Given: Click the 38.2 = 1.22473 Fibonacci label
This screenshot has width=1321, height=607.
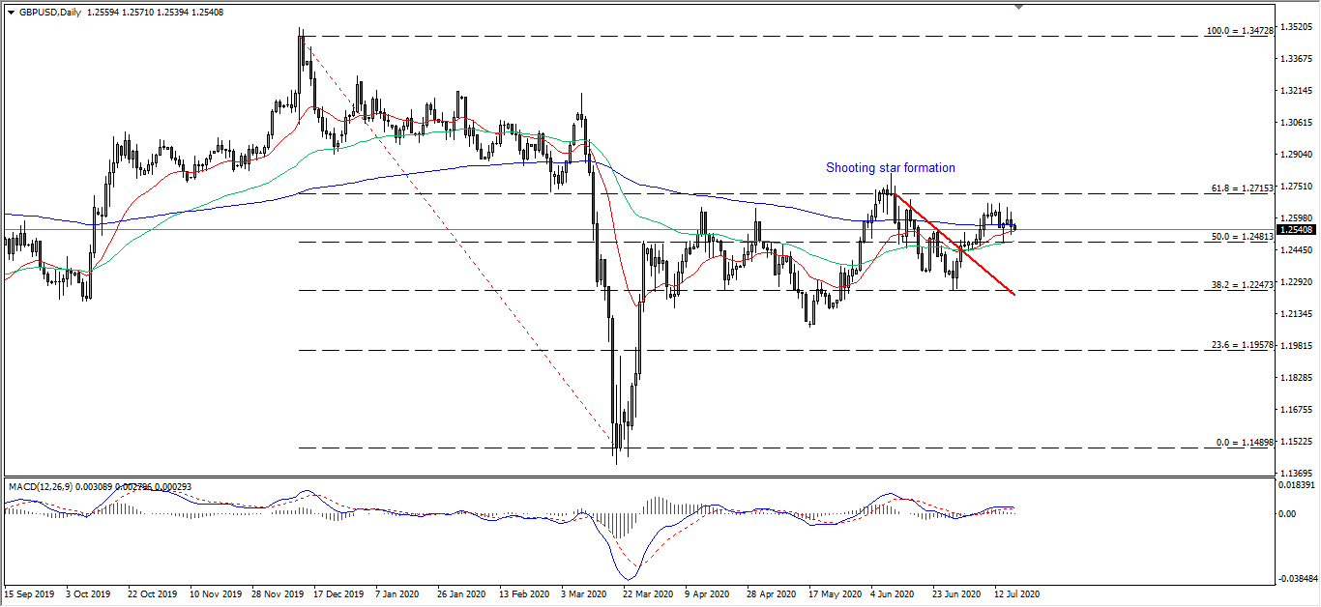Looking at the screenshot, I should coord(1241,285).
